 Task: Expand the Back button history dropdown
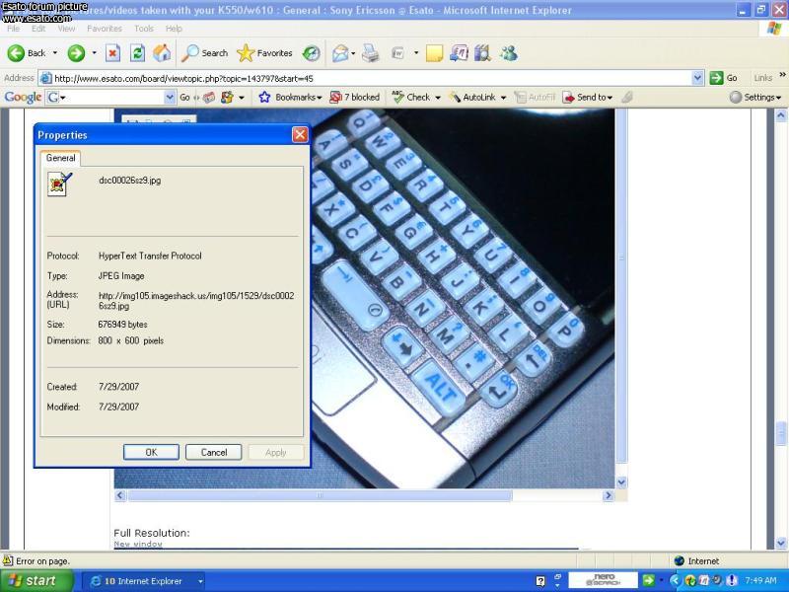click(x=55, y=53)
